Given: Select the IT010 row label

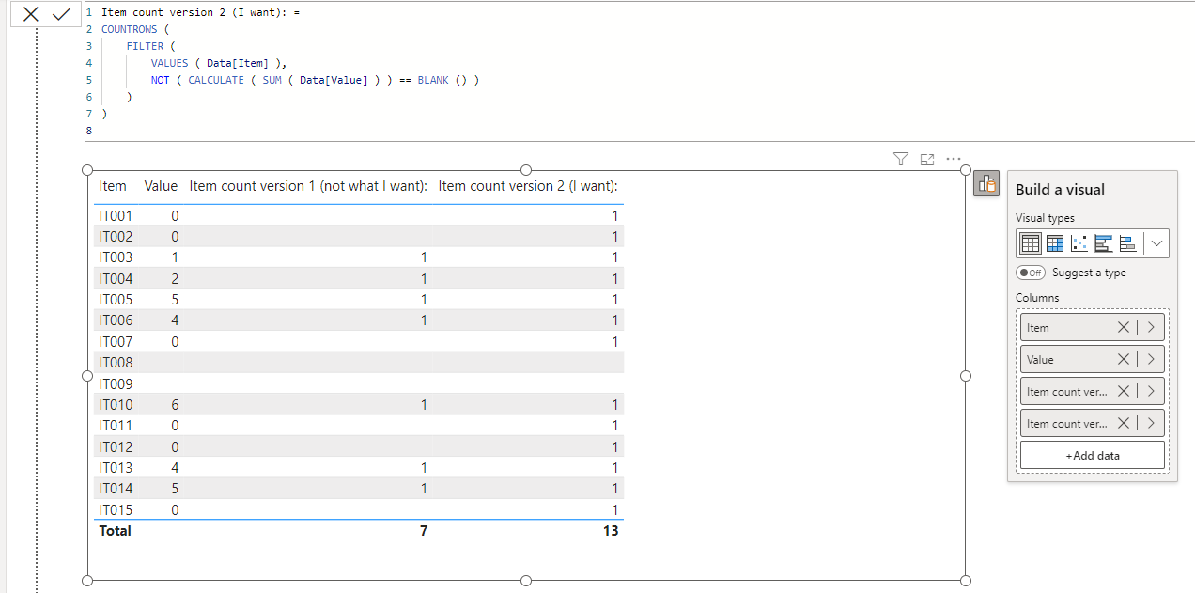Looking at the screenshot, I should (116, 405).
